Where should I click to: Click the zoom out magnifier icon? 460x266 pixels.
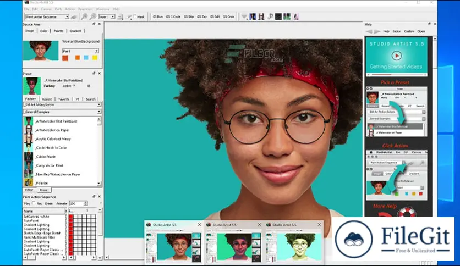93,16
